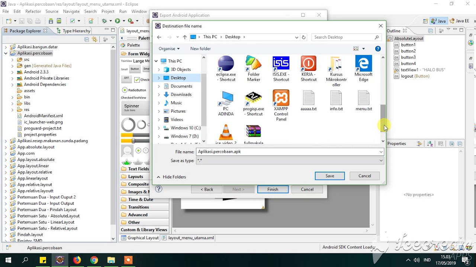Click the Save button
Viewport: 476px width, 267px height.
(x=330, y=176)
